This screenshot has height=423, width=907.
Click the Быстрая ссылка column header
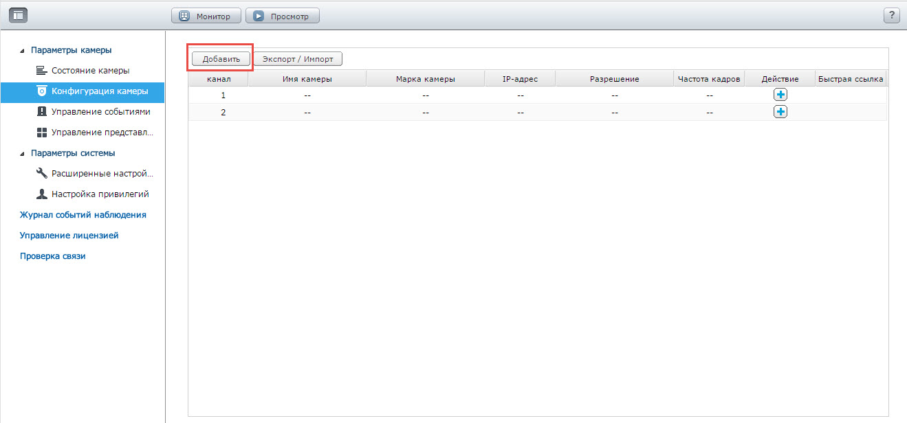pyautogui.click(x=851, y=79)
